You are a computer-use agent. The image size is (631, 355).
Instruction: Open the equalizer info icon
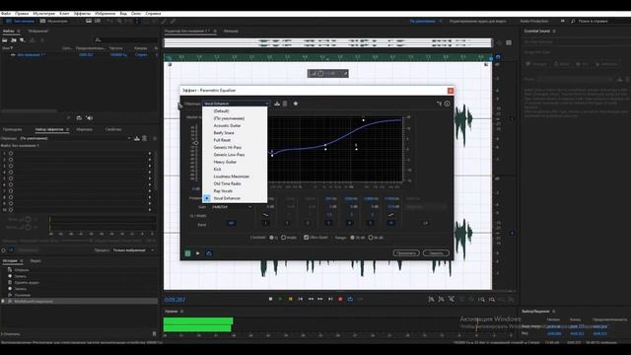click(x=447, y=104)
